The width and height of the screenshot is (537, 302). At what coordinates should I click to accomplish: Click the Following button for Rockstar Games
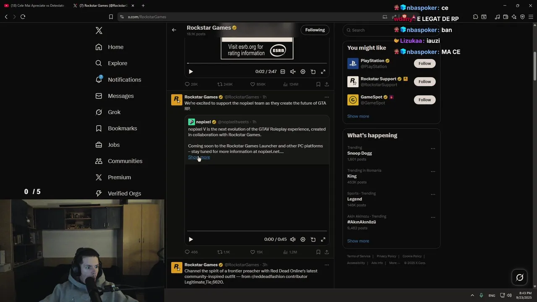tap(315, 30)
